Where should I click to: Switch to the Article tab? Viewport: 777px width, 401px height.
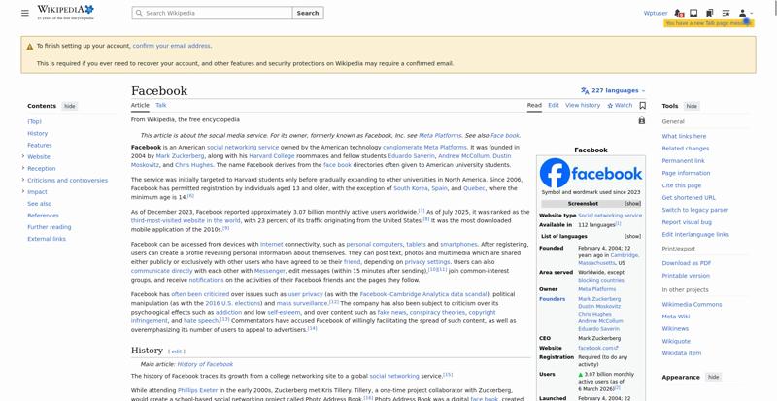(140, 105)
